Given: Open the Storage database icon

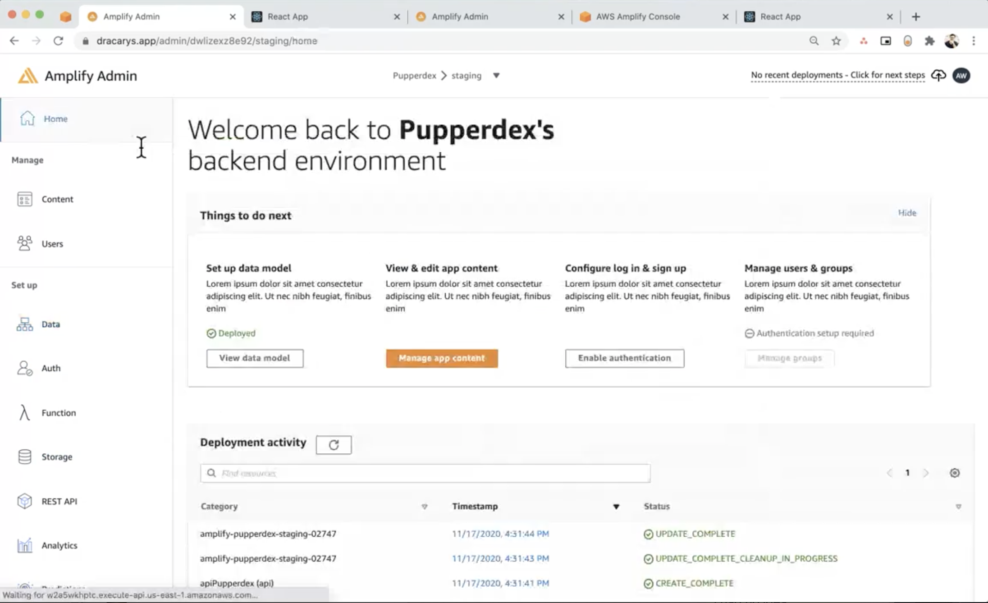Looking at the screenshot, I should pos(24,457).
